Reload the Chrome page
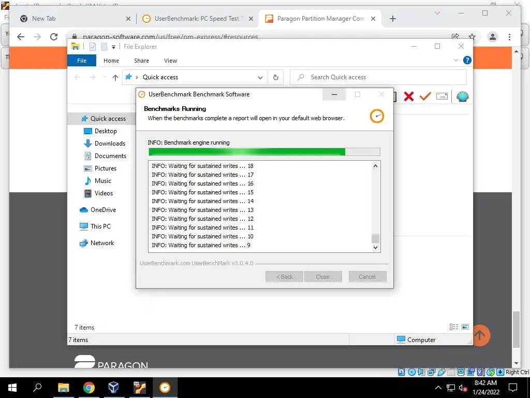The image size is (530, 398). pos(54,37)
